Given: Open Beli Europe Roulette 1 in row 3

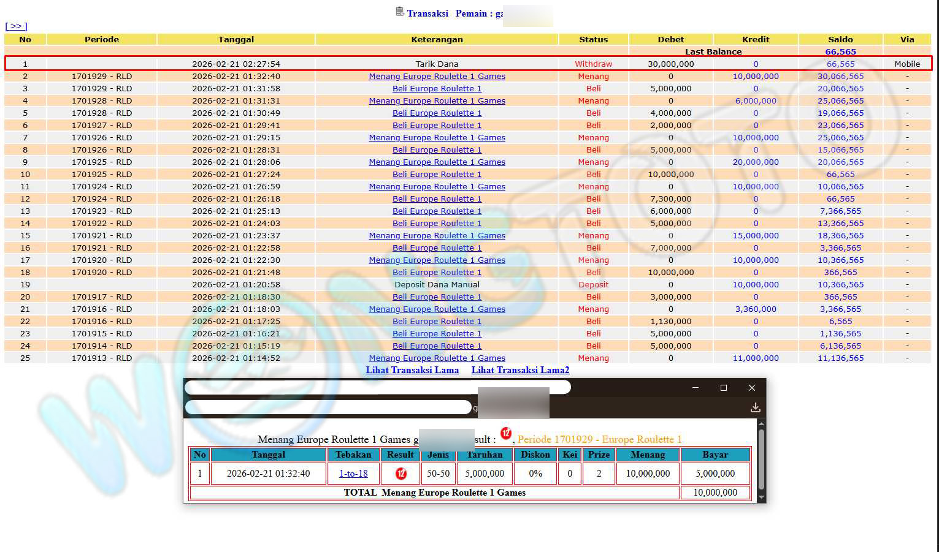Looking at the screenshot, I should [x=437, y=89].
